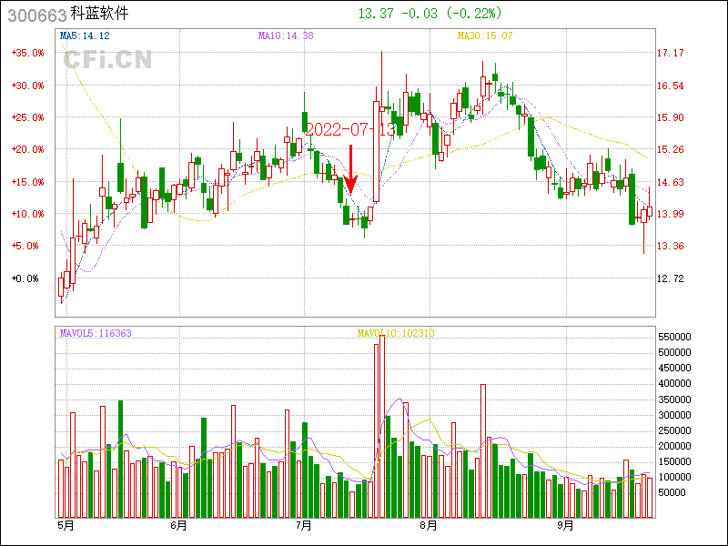Click the MAVOL5:116363 volume indicator label
The width and height of the screenshot is (728, 546).
coord(96,333)
